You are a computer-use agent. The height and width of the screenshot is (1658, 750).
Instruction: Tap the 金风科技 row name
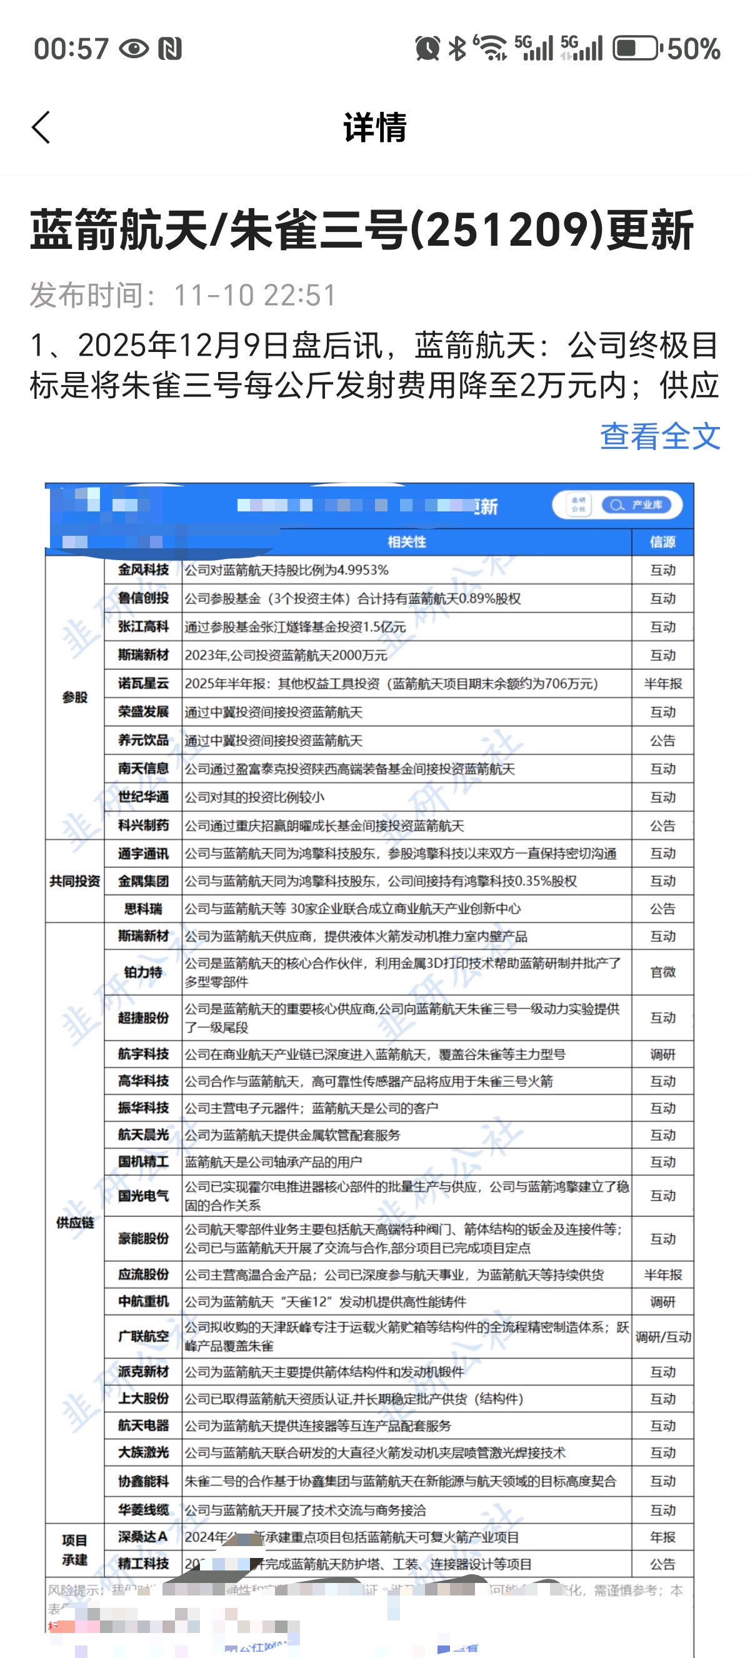click(x=144, y=570)
